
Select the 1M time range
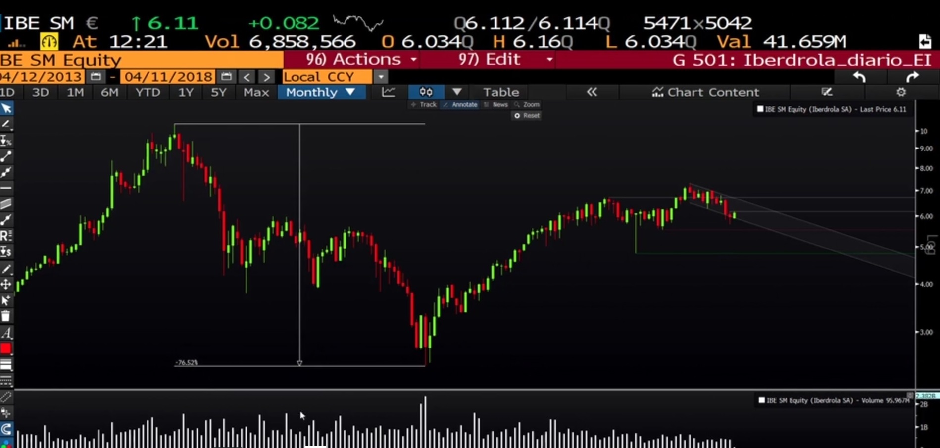[75, 92]
